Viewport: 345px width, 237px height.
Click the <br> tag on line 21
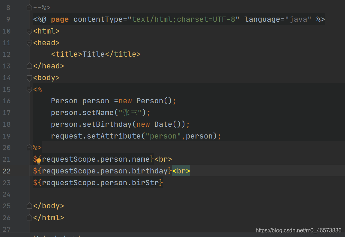(163, 159)
